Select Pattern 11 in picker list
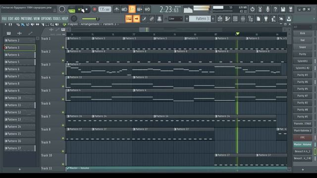This screenshot has height=178, width=317. coord(20,105)
